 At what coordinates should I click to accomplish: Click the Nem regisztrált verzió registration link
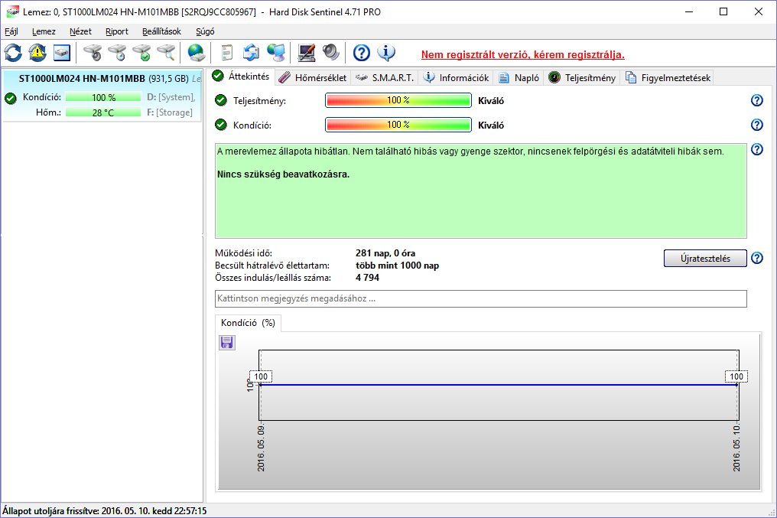tap(523, 54)
